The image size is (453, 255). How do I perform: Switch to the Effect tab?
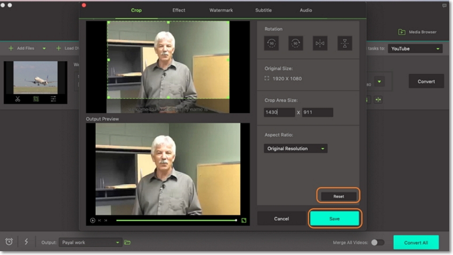(x=179, y=10)
